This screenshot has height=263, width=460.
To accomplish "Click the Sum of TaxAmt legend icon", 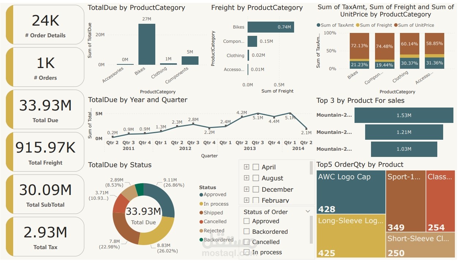I will tap(319, 25).
